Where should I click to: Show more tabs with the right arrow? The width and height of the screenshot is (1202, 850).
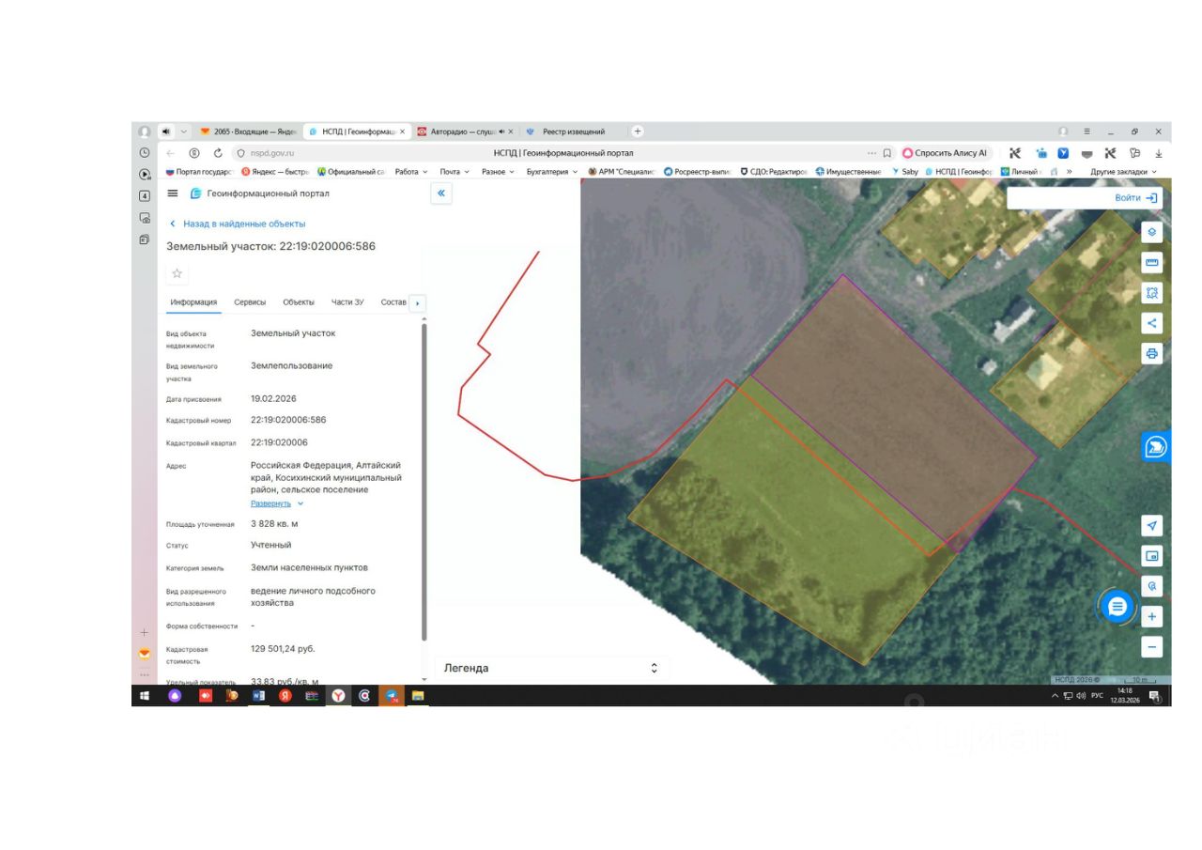click(417, 303)
